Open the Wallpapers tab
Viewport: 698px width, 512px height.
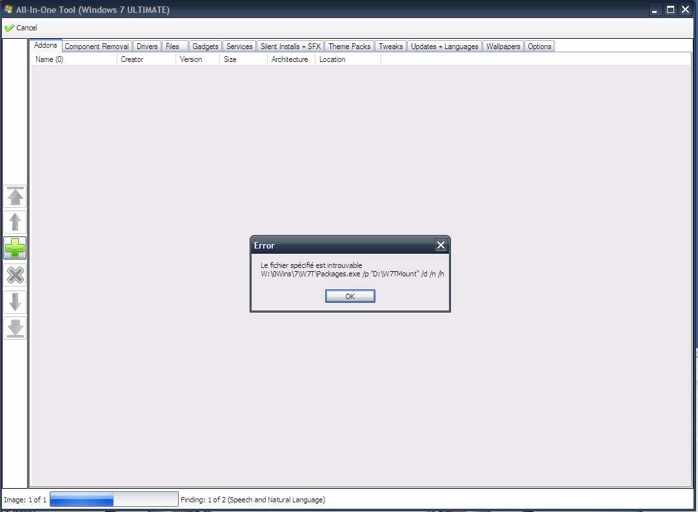503,46
